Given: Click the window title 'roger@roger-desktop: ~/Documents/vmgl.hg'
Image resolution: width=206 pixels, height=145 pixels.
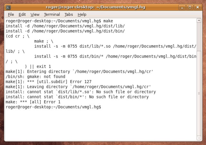Looking at the screenshot, I should tap(96, 7).
